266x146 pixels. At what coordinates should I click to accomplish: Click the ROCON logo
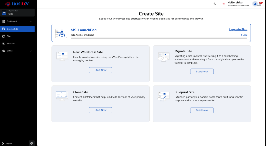17,4
